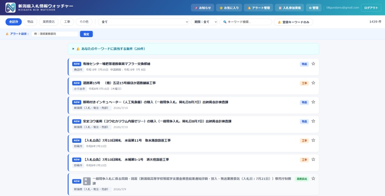Click 工事 tag on 水補第5-1号 row
The width and height of the screenshot is (385, 196).
[x=304, y=160]
